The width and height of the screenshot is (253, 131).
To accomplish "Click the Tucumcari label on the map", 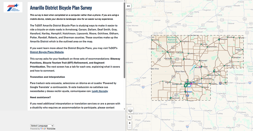I will (136, 85).
